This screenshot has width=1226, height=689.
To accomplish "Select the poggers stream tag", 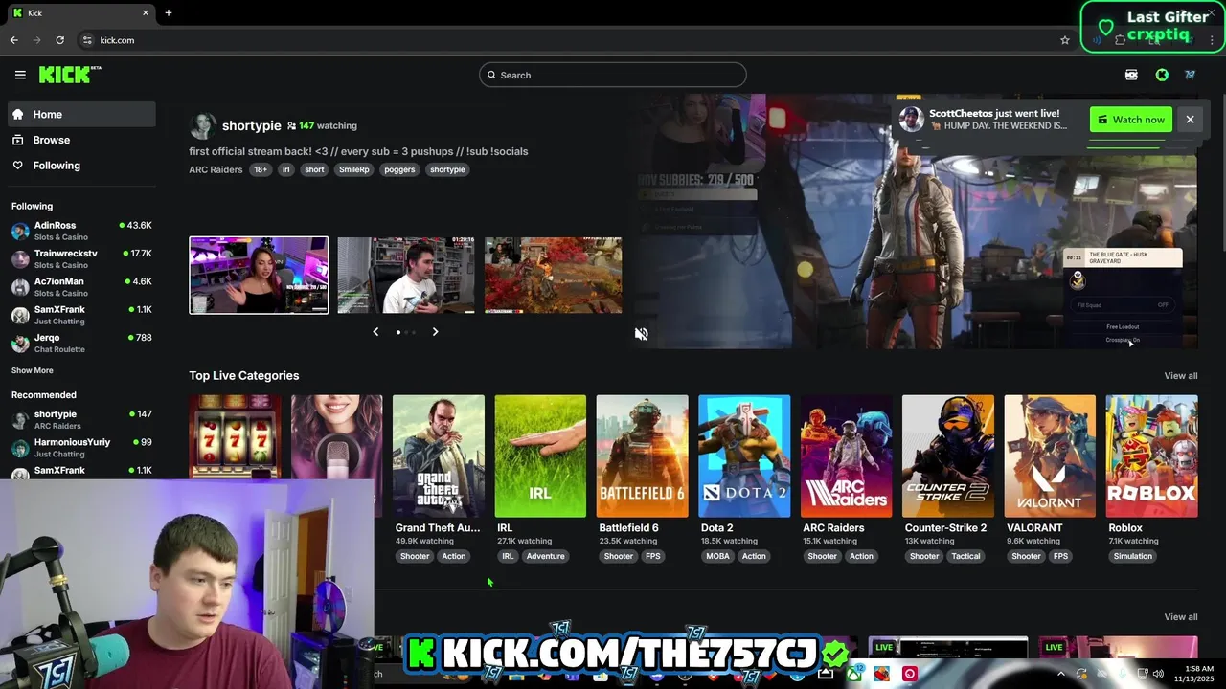I will [399, 169].
